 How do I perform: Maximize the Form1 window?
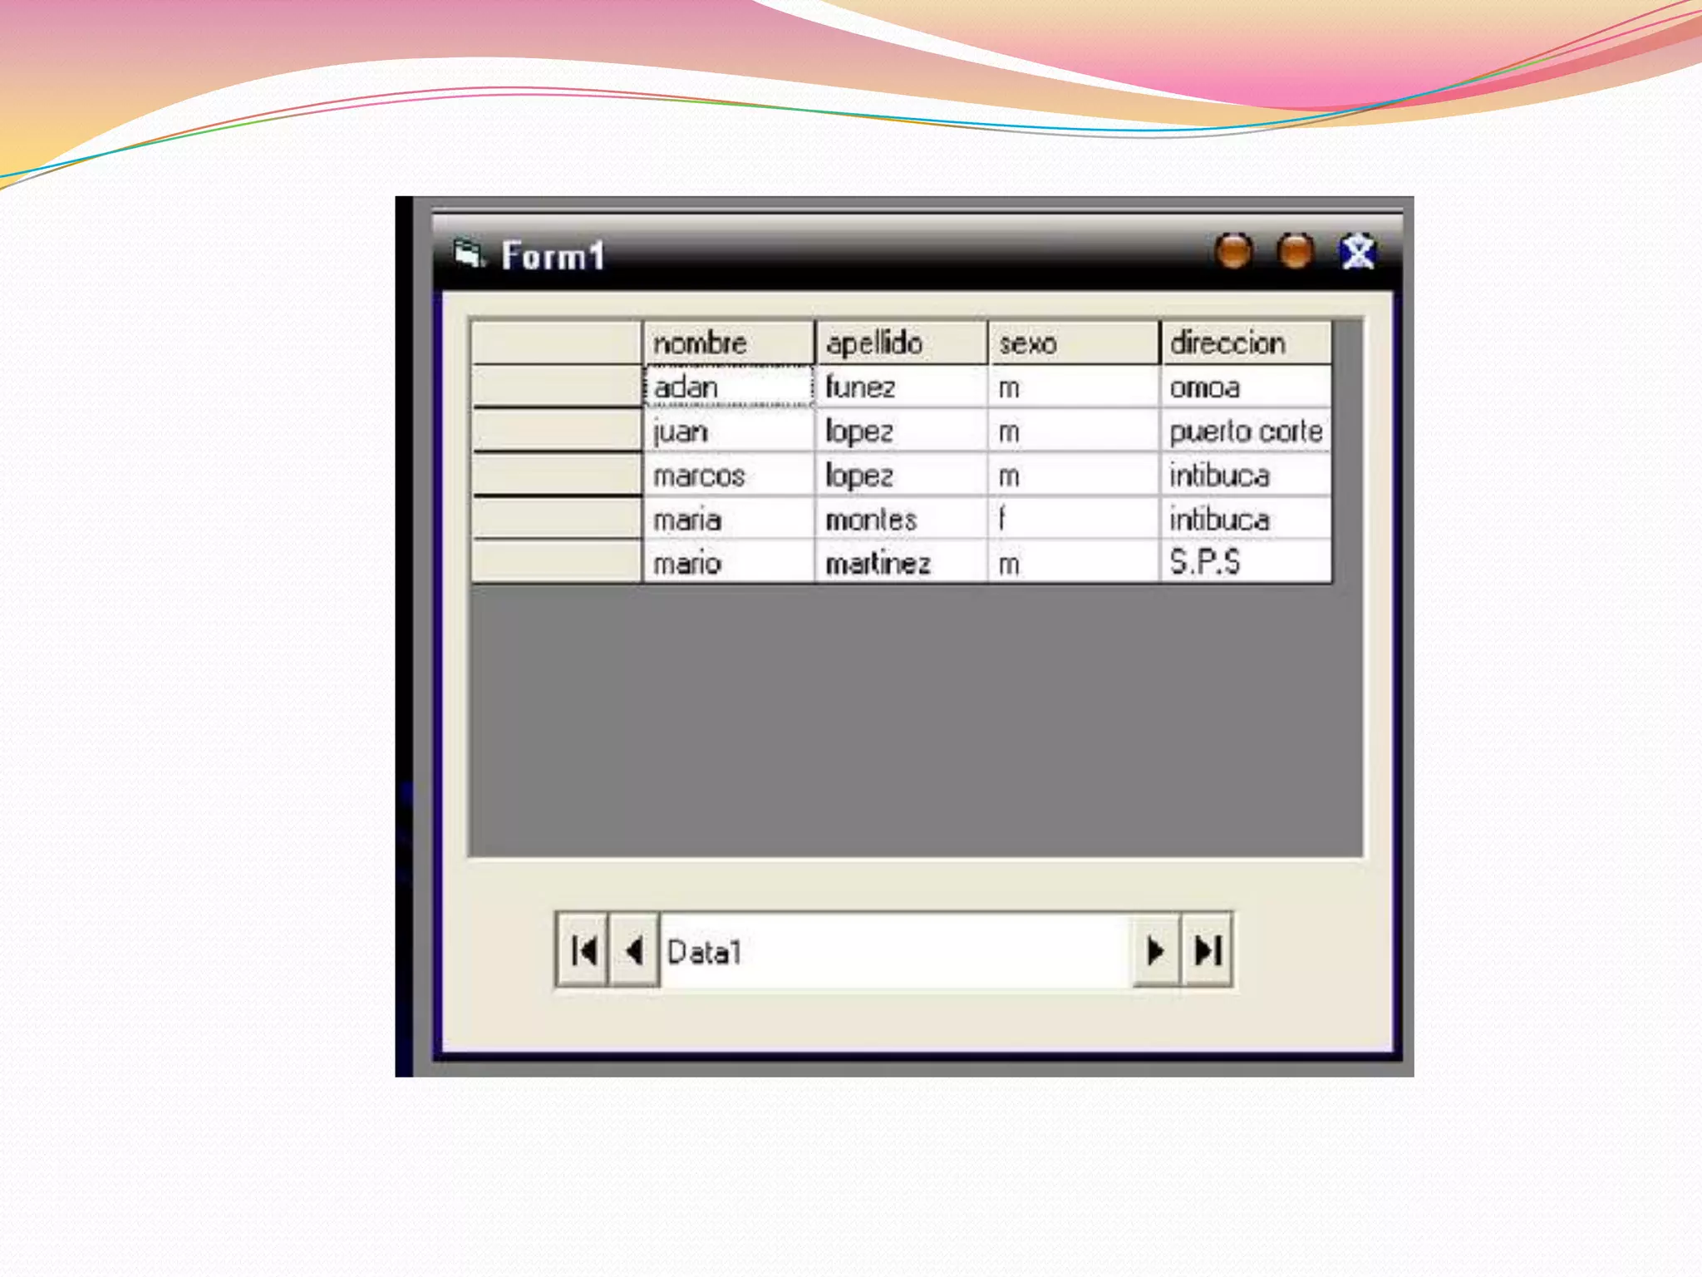[x=1295, y=251]
